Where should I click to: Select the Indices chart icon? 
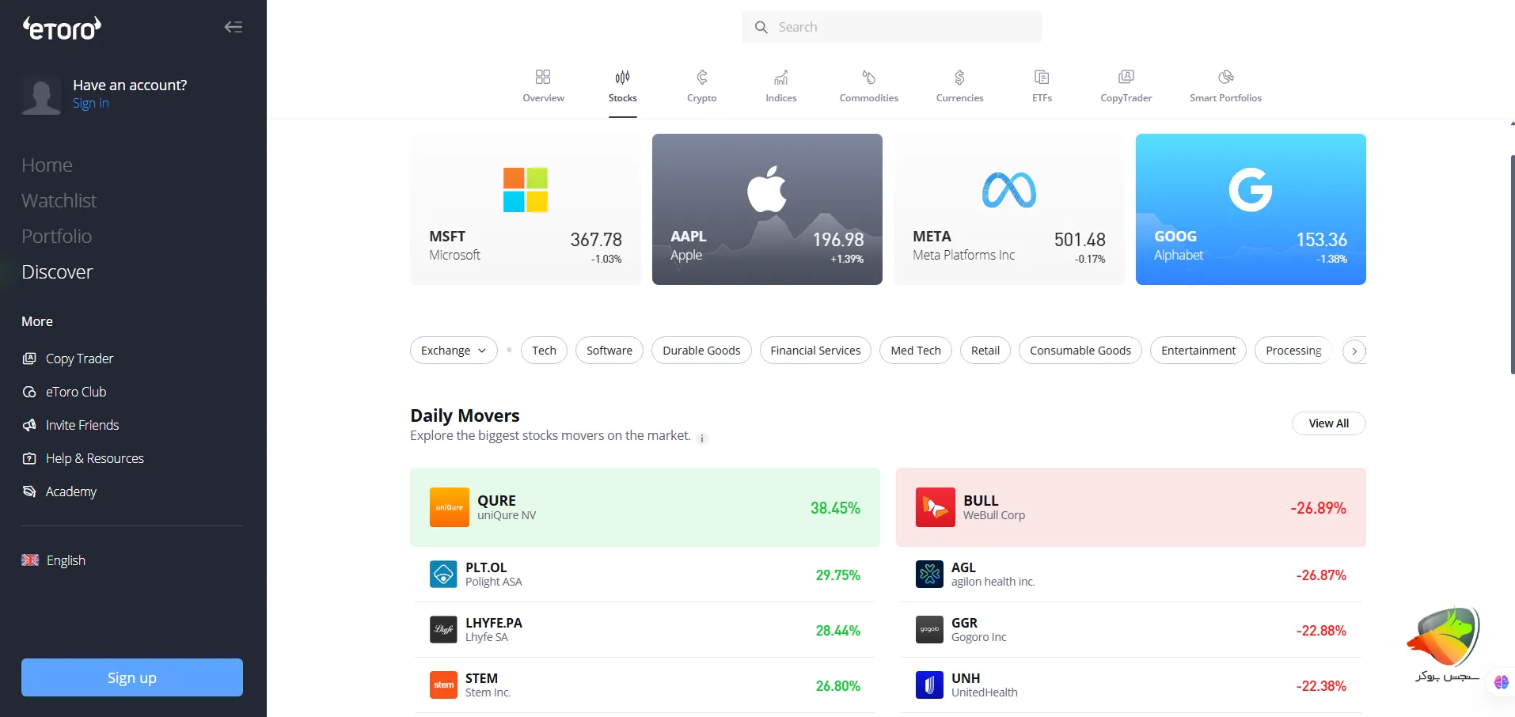point(780,77)
